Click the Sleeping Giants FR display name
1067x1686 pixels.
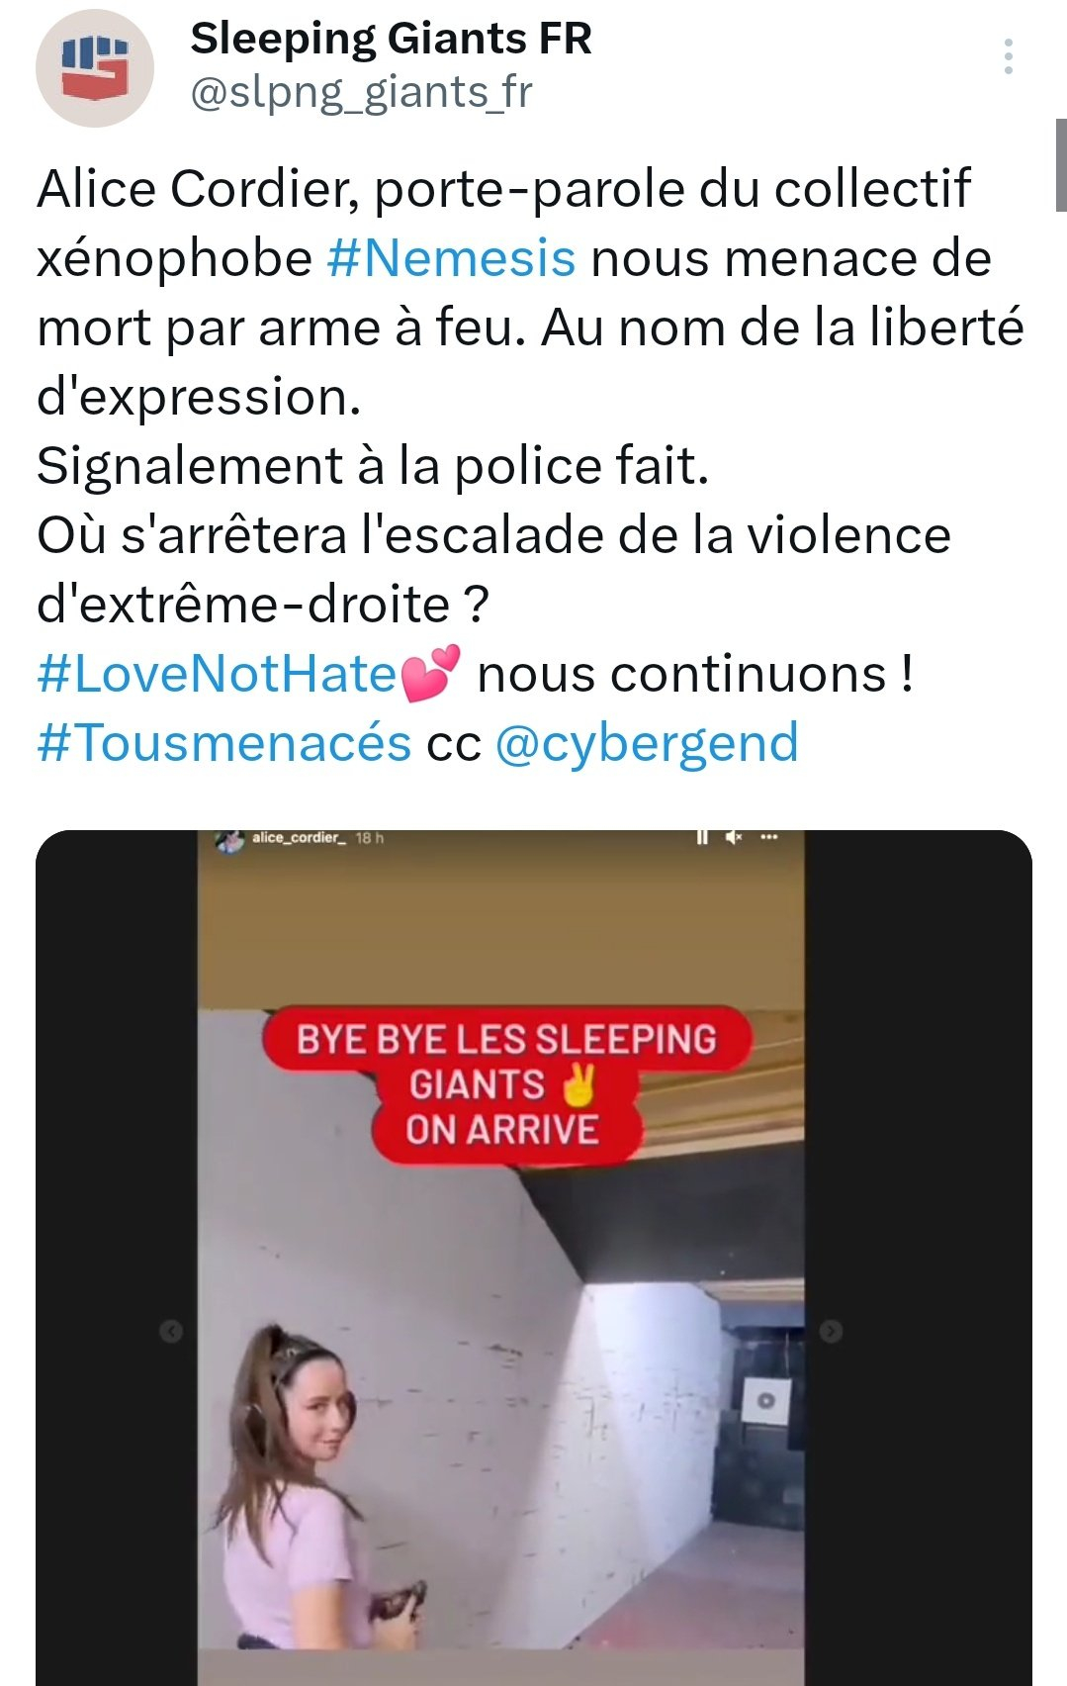click(x=391, y=39)
